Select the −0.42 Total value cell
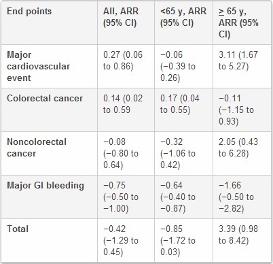Image resolution: width=273 pixels, height=264 pixels. (126, 240)
